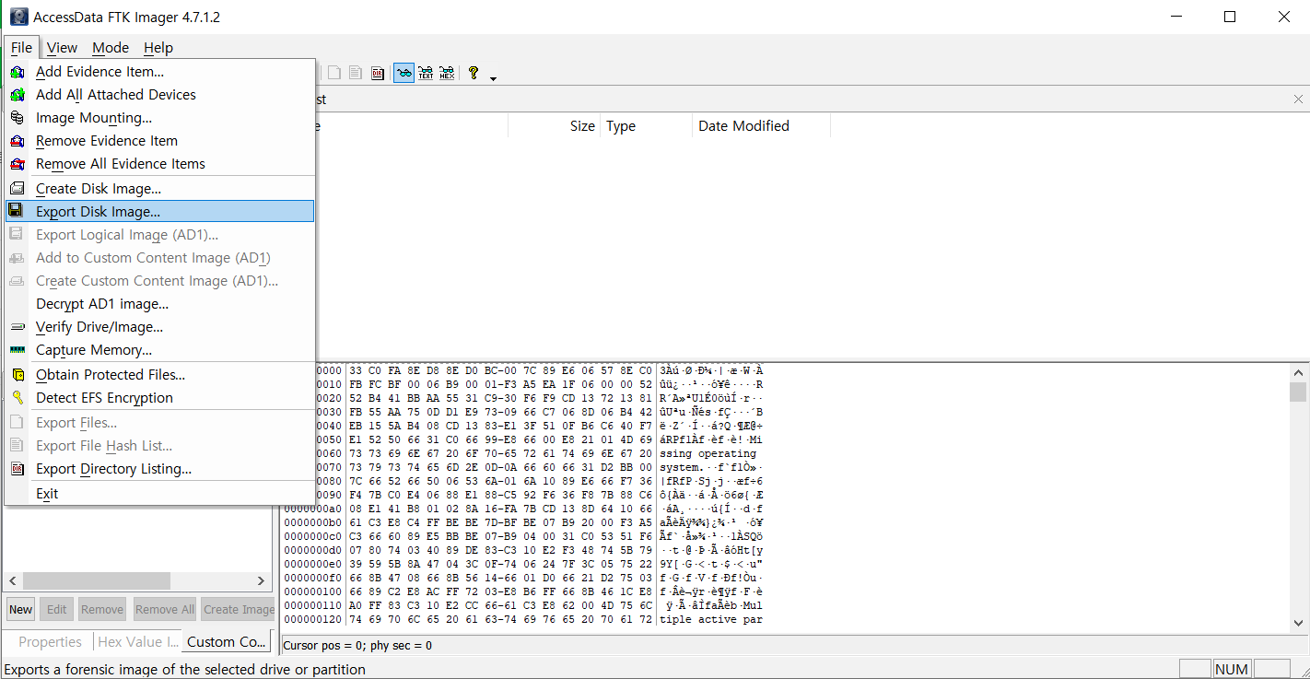
Task: Select Export Directory Listing menu entry
Action: point(160,468)
